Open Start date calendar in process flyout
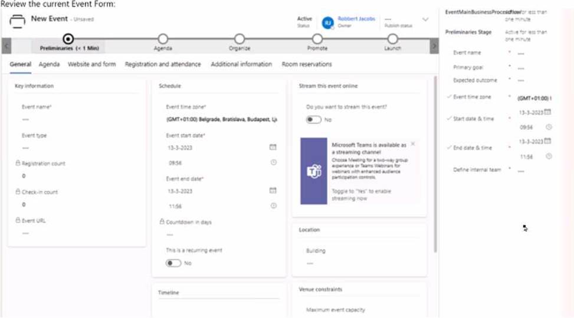 pos(547,112)
